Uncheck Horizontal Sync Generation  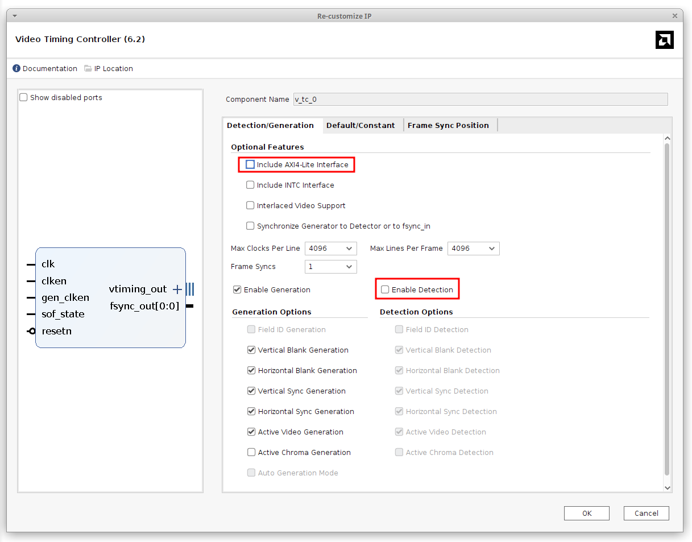[x=251, y=411]
